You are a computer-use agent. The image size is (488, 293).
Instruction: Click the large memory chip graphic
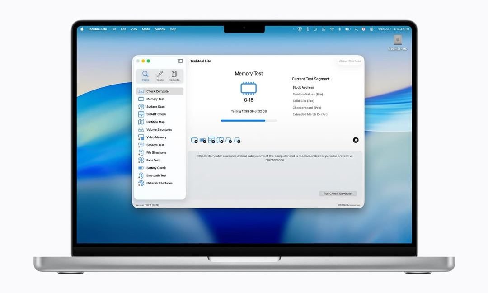click(249, 89)
